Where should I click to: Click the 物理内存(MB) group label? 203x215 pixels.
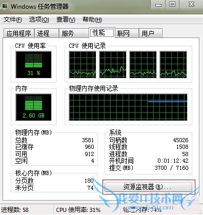(x=33, y=132)
